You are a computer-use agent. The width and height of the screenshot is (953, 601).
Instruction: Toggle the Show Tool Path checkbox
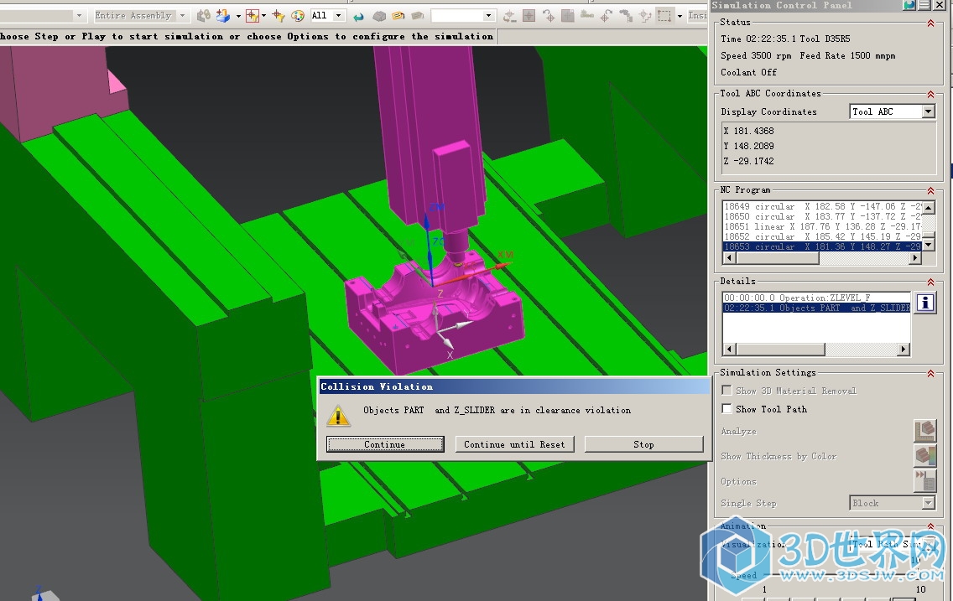pos(726,408)
